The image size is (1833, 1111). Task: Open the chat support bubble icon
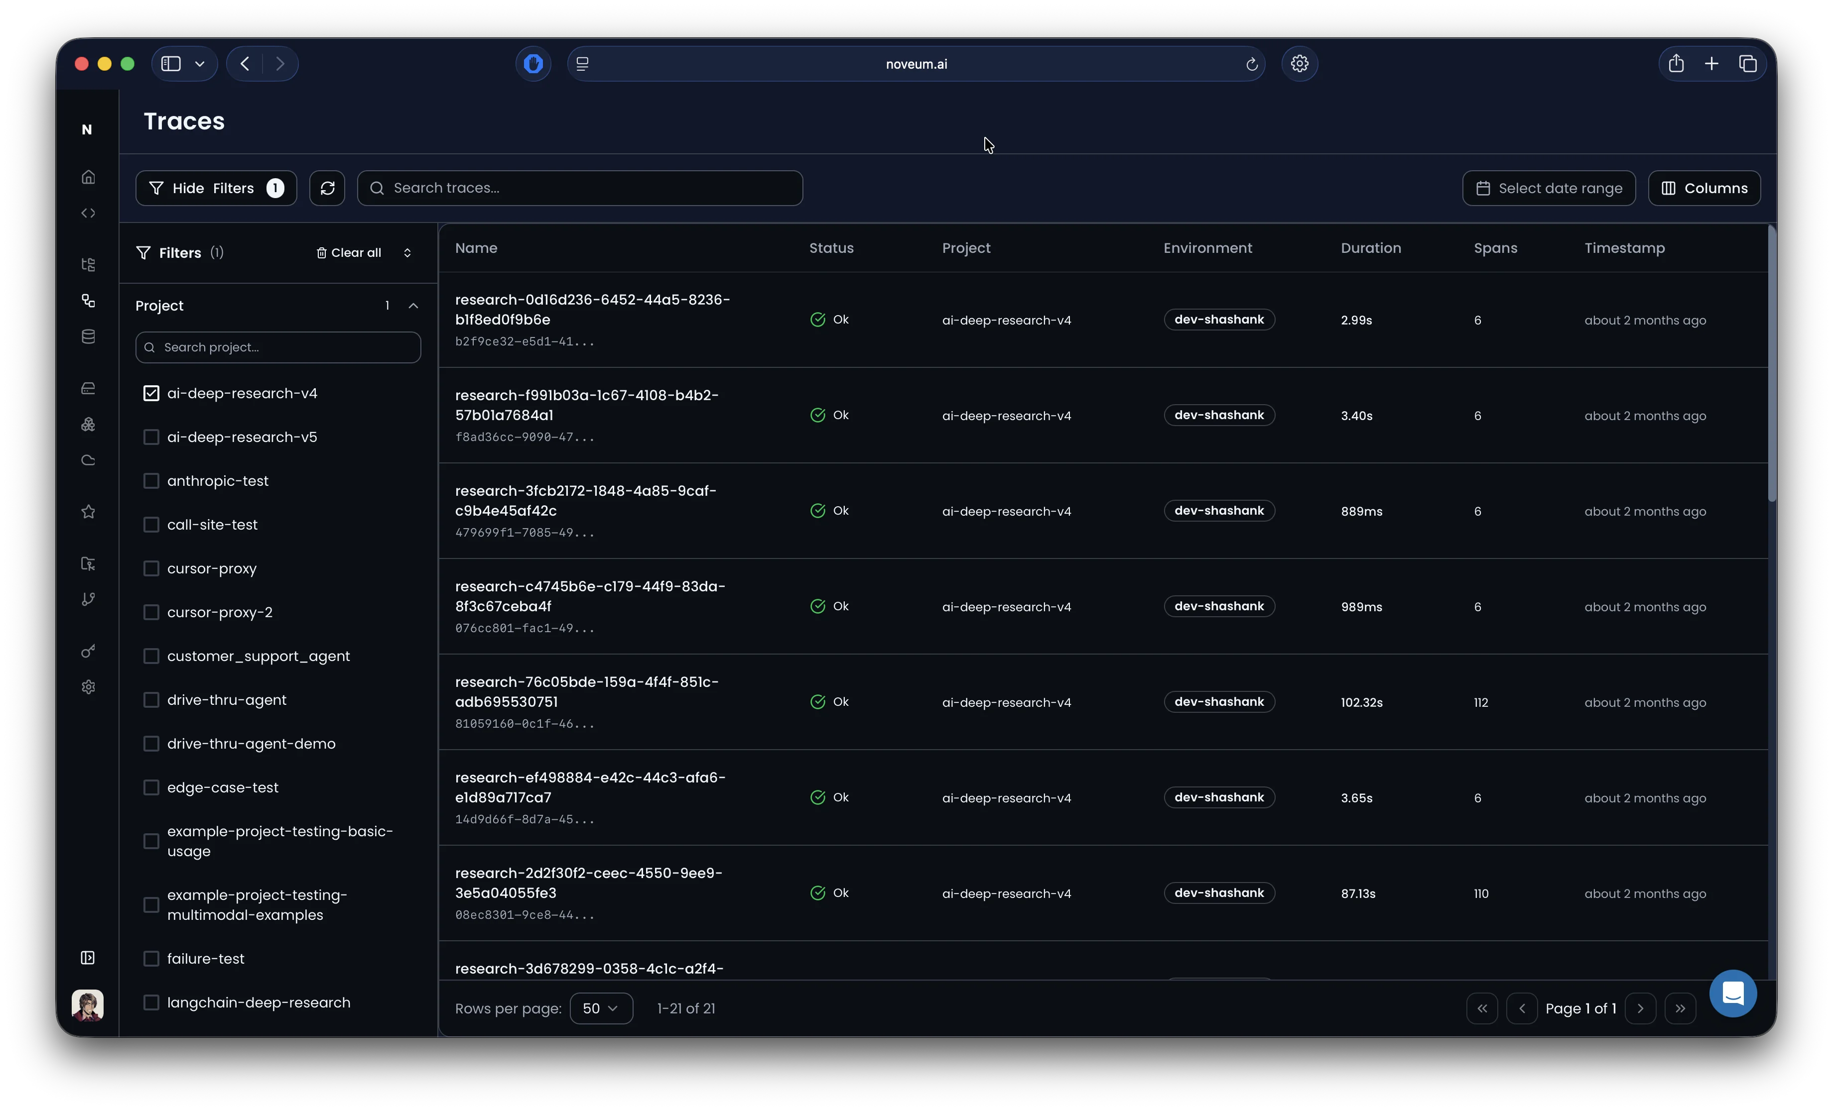(x=1732, y=994)
